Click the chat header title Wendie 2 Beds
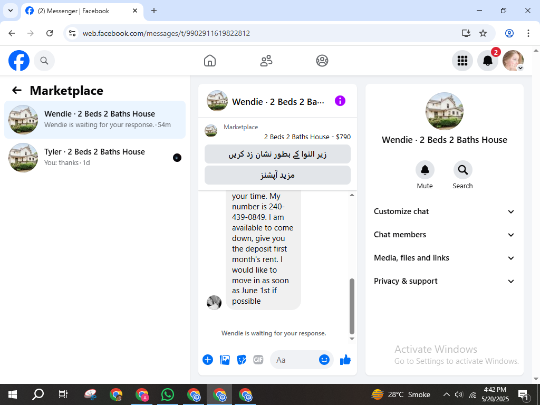Screen dimensions: 540x405 (278, 102)
